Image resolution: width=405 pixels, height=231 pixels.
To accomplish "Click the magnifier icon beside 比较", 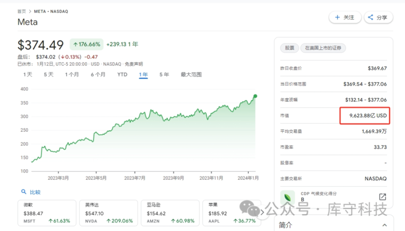I will pyautogui.click(x=24, y=192).
